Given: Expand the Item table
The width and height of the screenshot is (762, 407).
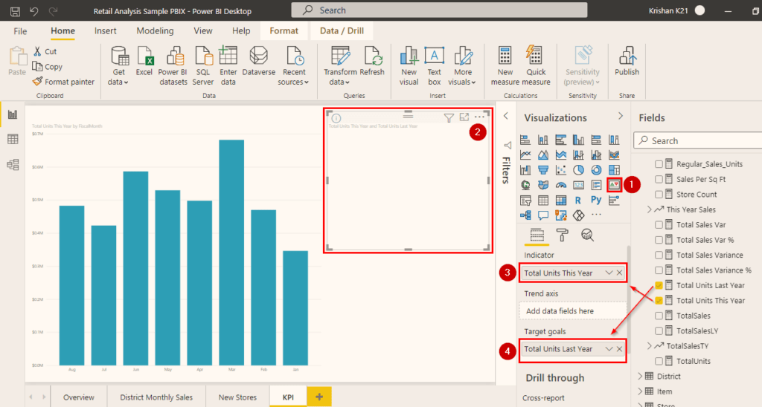Looking at the screenshot, I should 640,391.
